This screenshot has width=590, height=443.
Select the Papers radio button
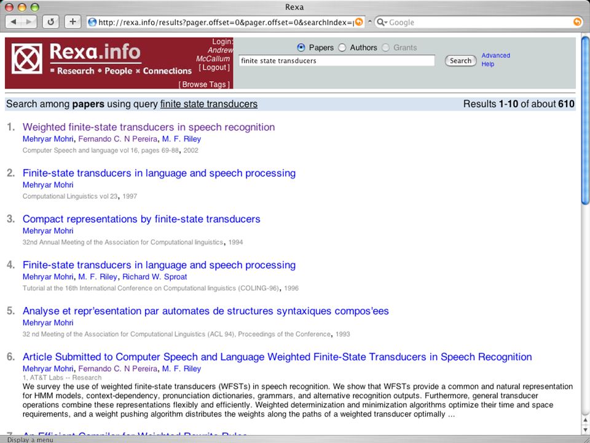point(301,48)
